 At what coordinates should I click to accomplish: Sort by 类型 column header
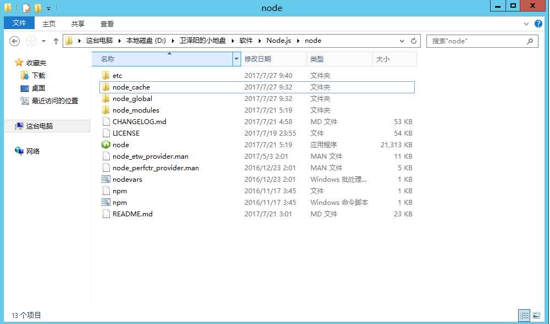click(340, 59)
